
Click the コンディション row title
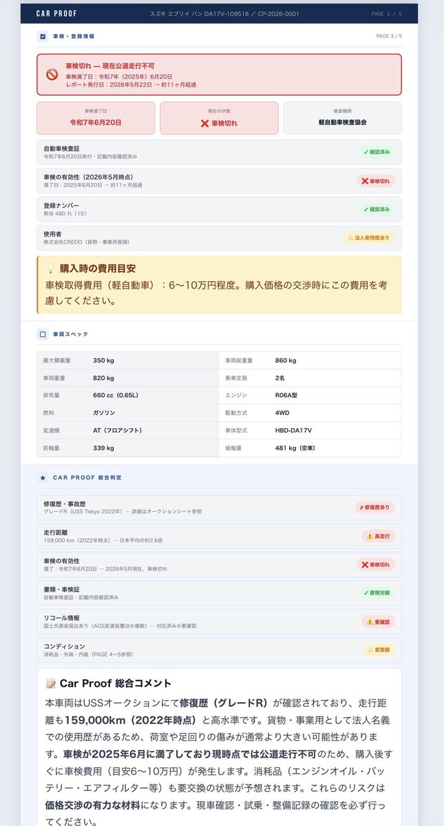click(x=64, y=646)
